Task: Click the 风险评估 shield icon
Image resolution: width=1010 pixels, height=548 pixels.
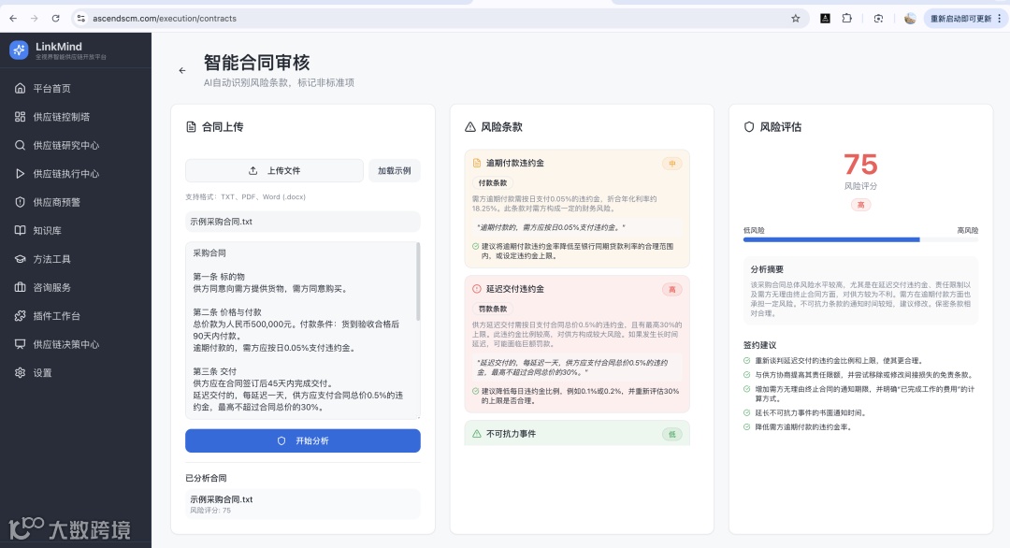Action: [748, 127]
